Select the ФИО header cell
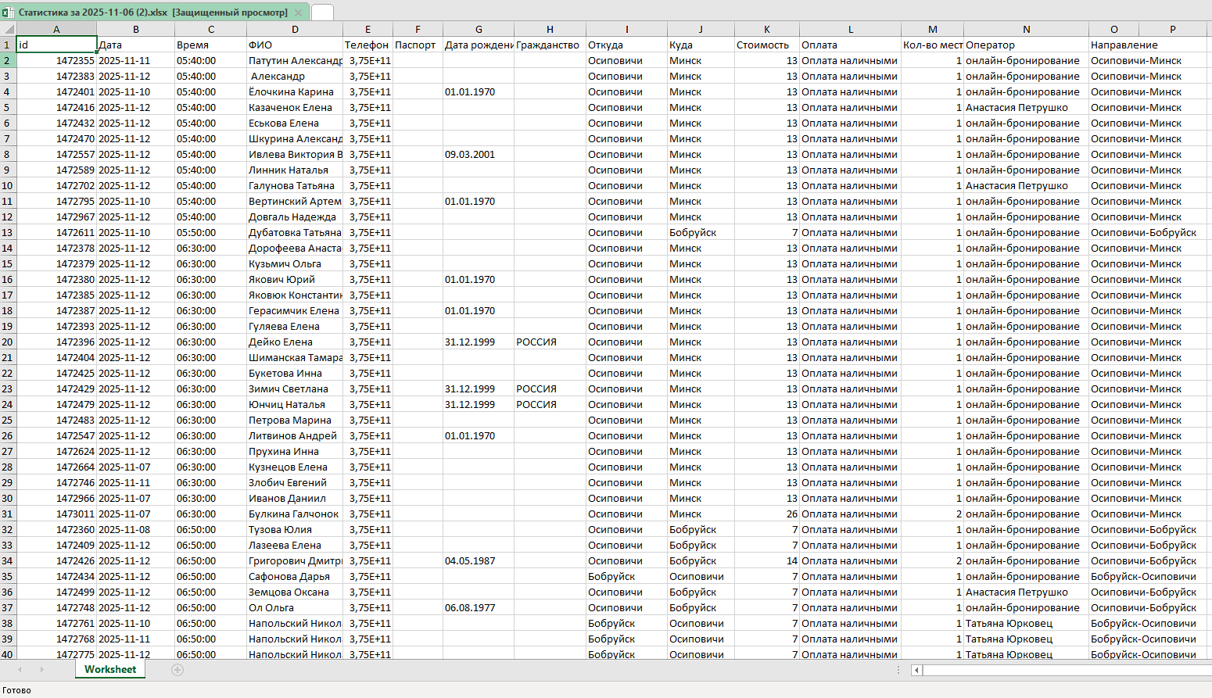 [x=295, y=45]
